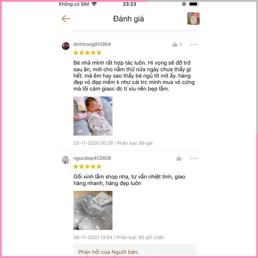Tap the 'Phân loại: Bộ gối chặn' text
This screenshot has width=258, height=258.
point(140,237)
